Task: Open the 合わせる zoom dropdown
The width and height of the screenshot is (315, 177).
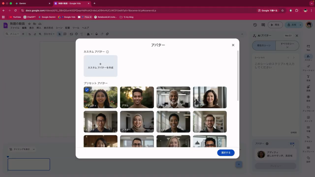Action: click(49, 34)
